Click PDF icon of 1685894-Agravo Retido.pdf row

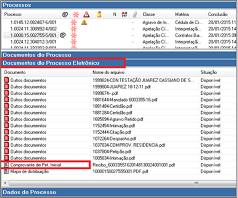[x=6, y=119]
